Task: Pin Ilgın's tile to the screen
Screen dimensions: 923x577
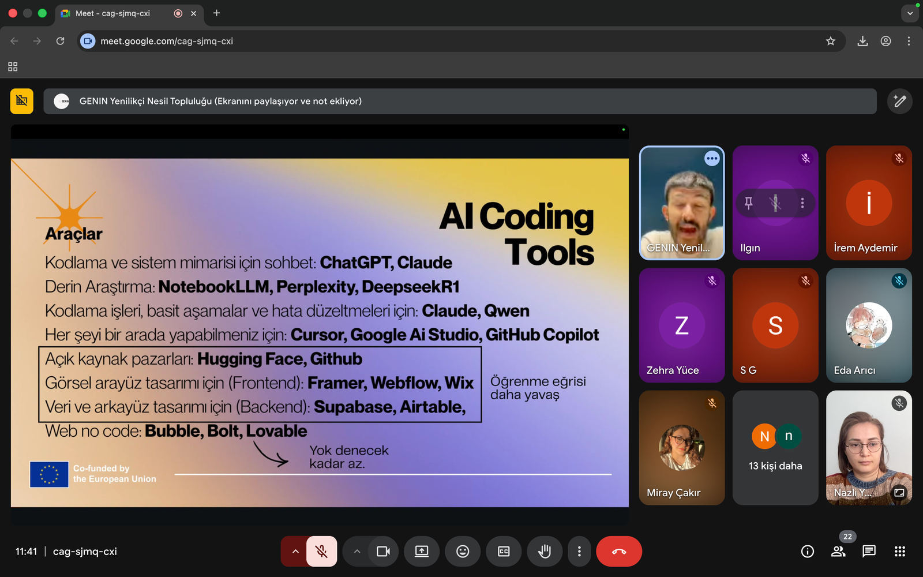Action: point(748,203)
